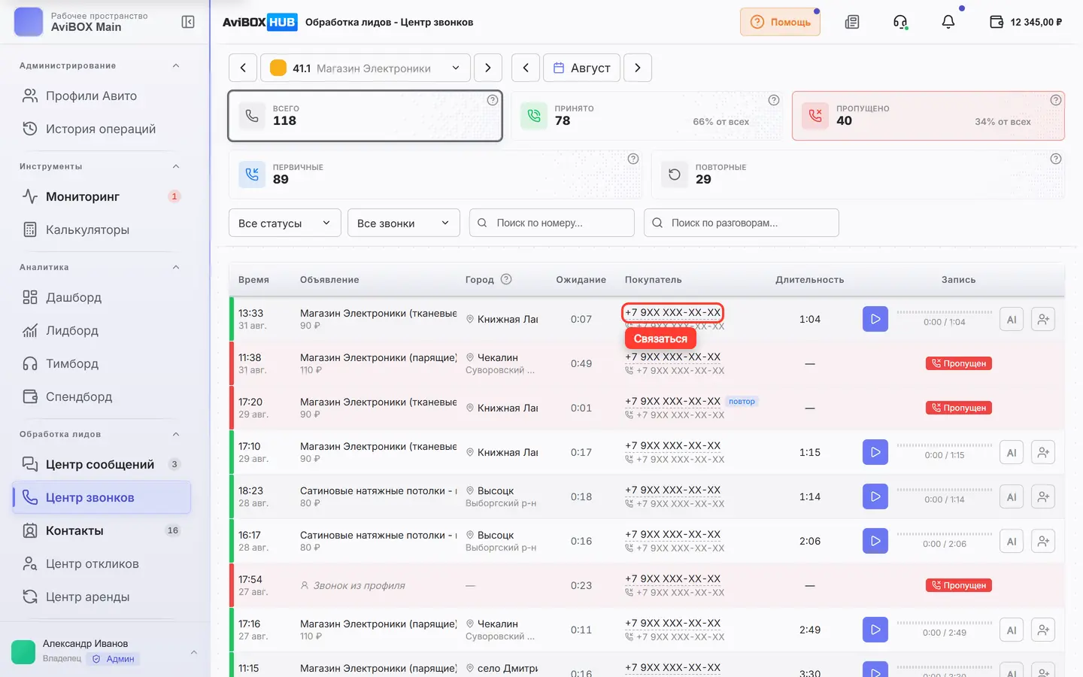This screenshot has height=677, width=1083.
Task: Add contact from the 13:33 call
Action: click(1043, 319)
